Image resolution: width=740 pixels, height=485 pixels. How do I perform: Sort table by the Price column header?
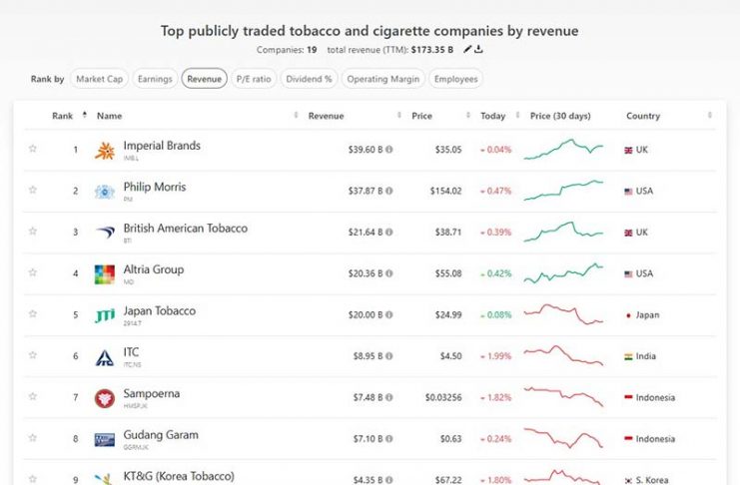pos(421,116)
